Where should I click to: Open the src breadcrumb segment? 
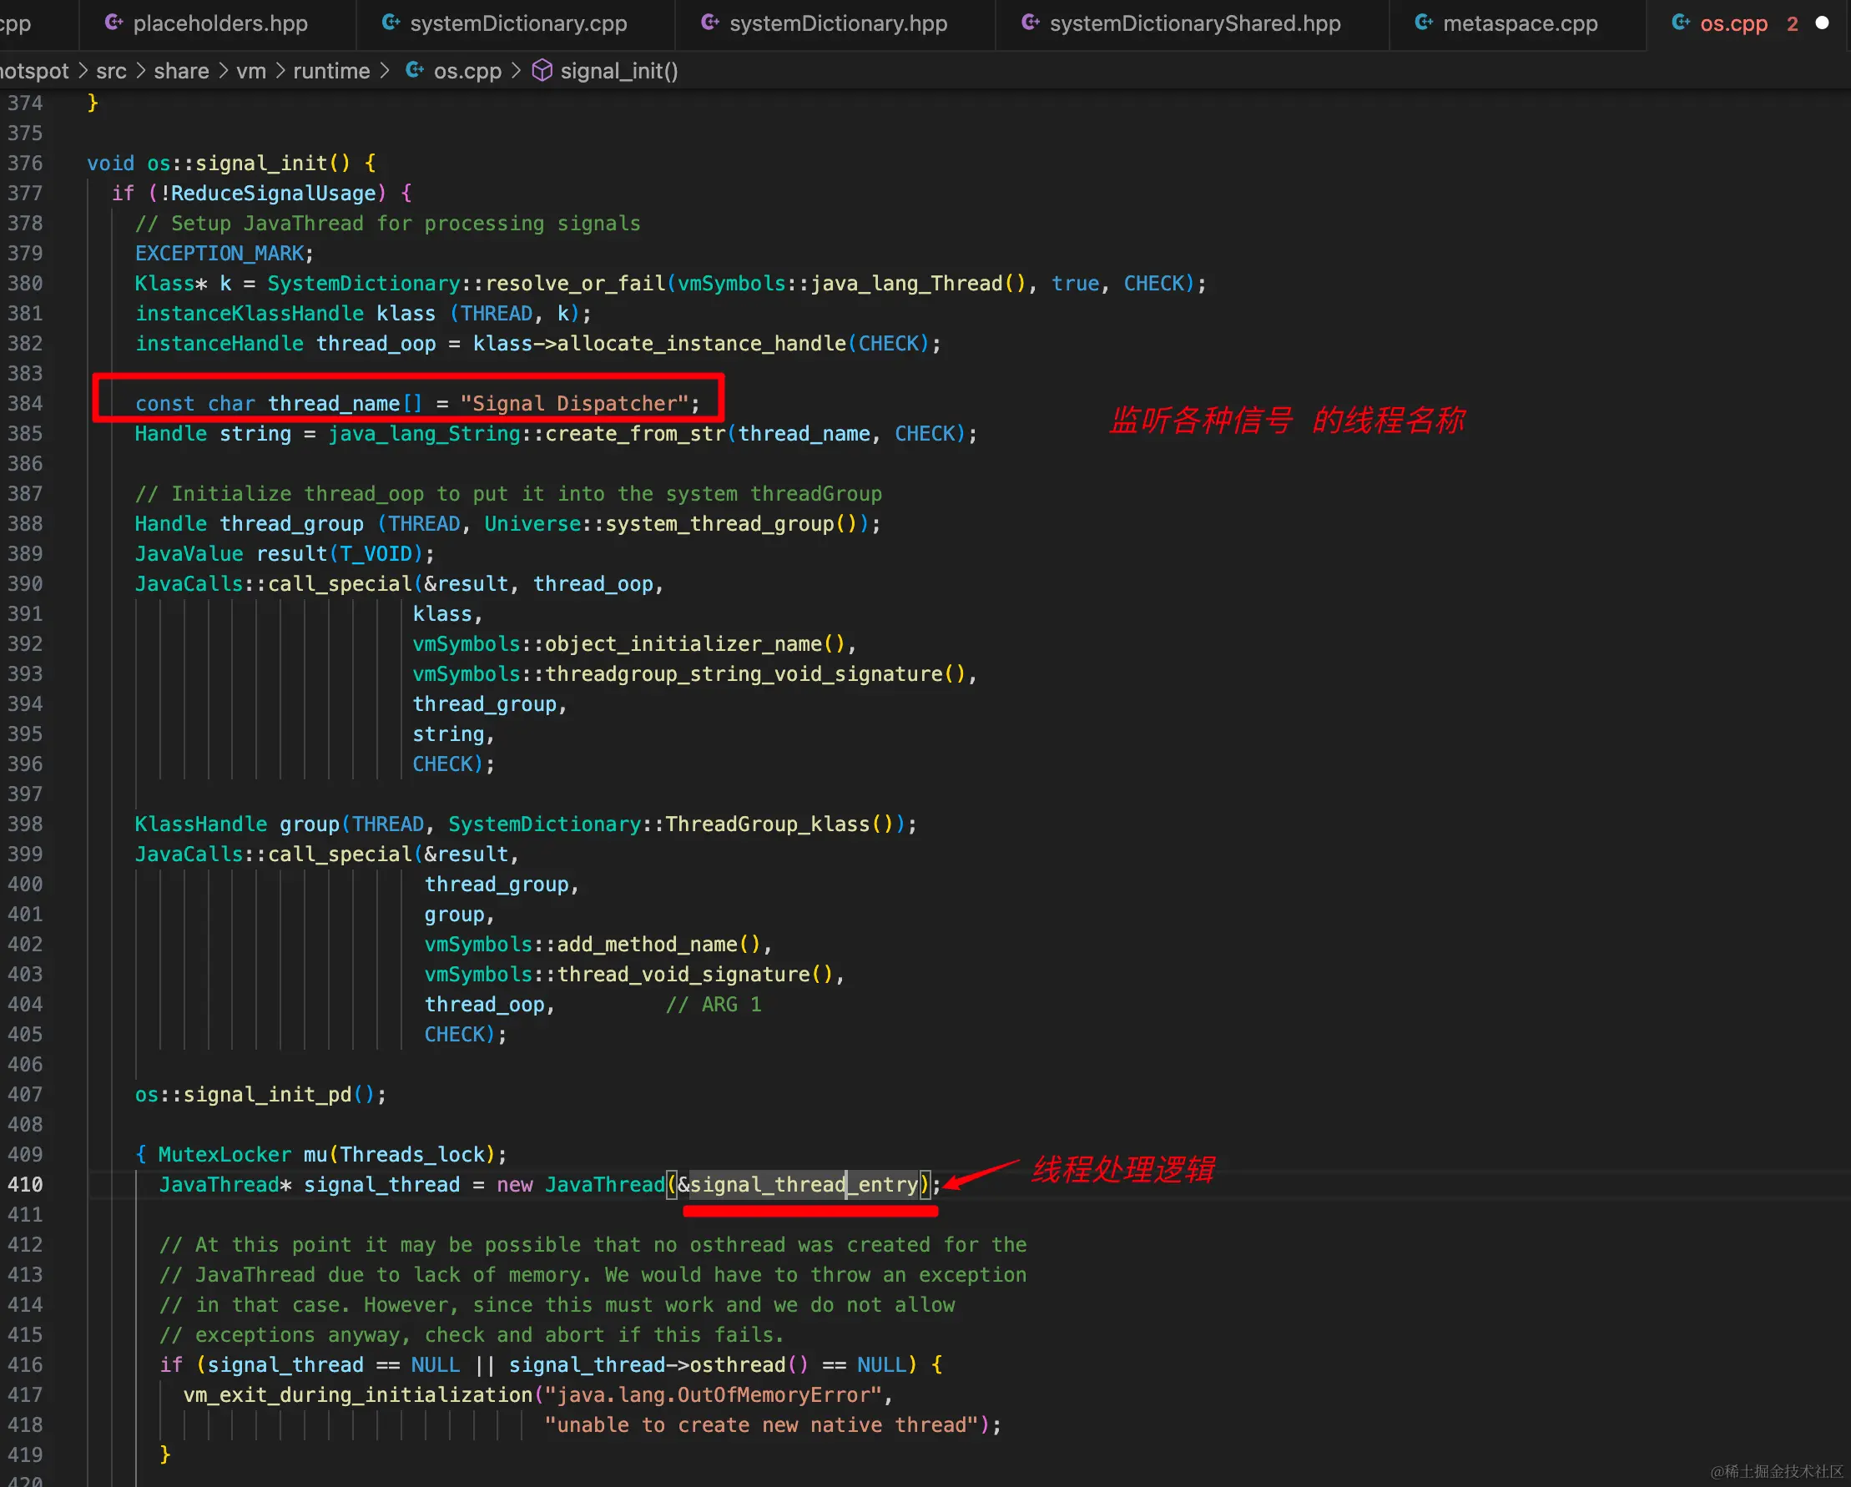point(111,70)
